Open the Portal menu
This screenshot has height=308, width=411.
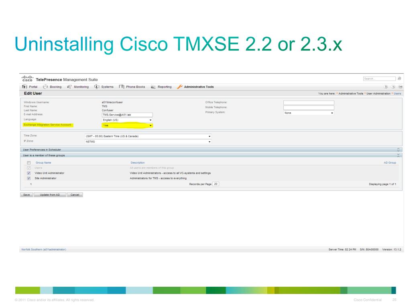click(x=33, y=87)
